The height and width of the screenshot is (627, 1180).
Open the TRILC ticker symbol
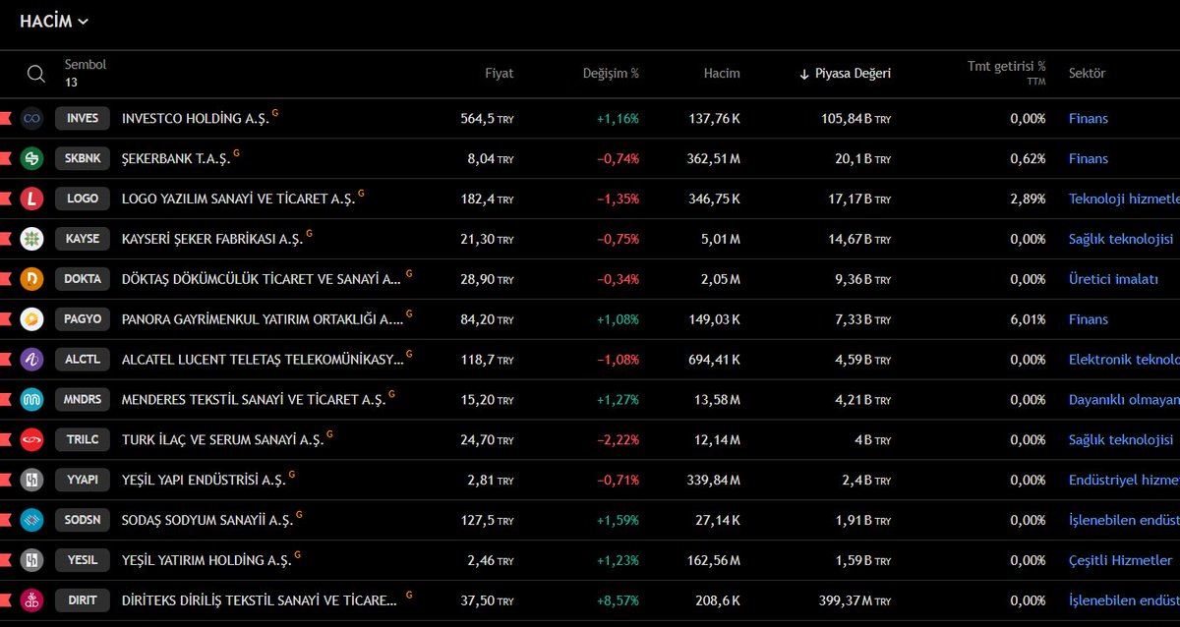click(x=83, y=440)
